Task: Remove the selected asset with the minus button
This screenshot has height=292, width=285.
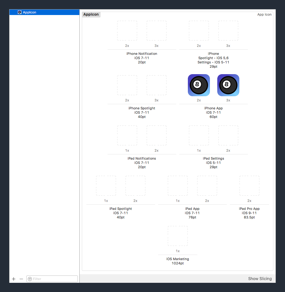Action: [x=21, y=279]
